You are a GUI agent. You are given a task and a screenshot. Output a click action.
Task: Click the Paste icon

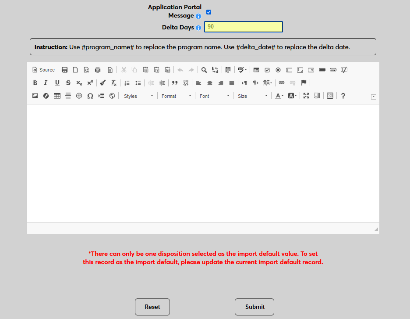click(145, 70)
